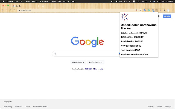
Task: Click the "Total recovered: 5985047" line
Action: click(x=134, y=55)
